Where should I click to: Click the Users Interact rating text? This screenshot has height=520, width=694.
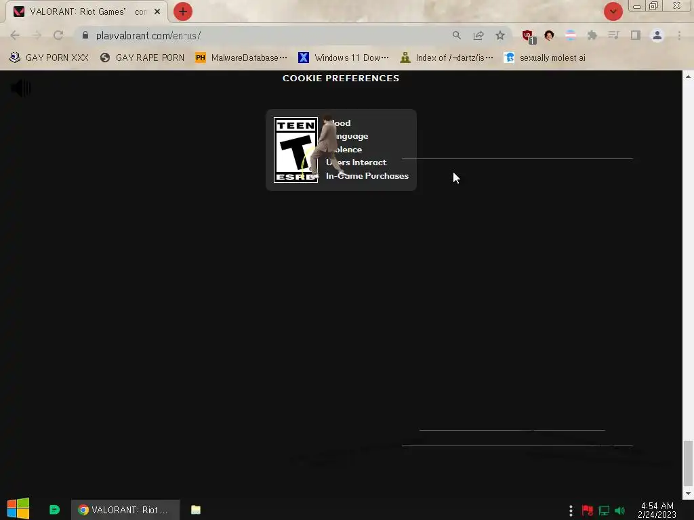(x=356, y=162)
